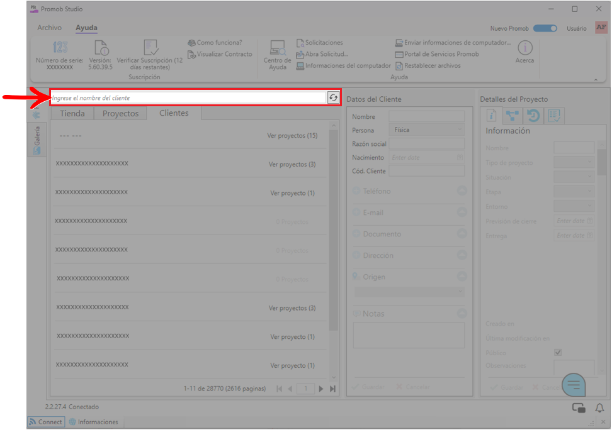This screenshot has height=435, width=612.
Task: Click the Previsión de cierre date field
Action: pyautogui.click(x=574, y=221)
